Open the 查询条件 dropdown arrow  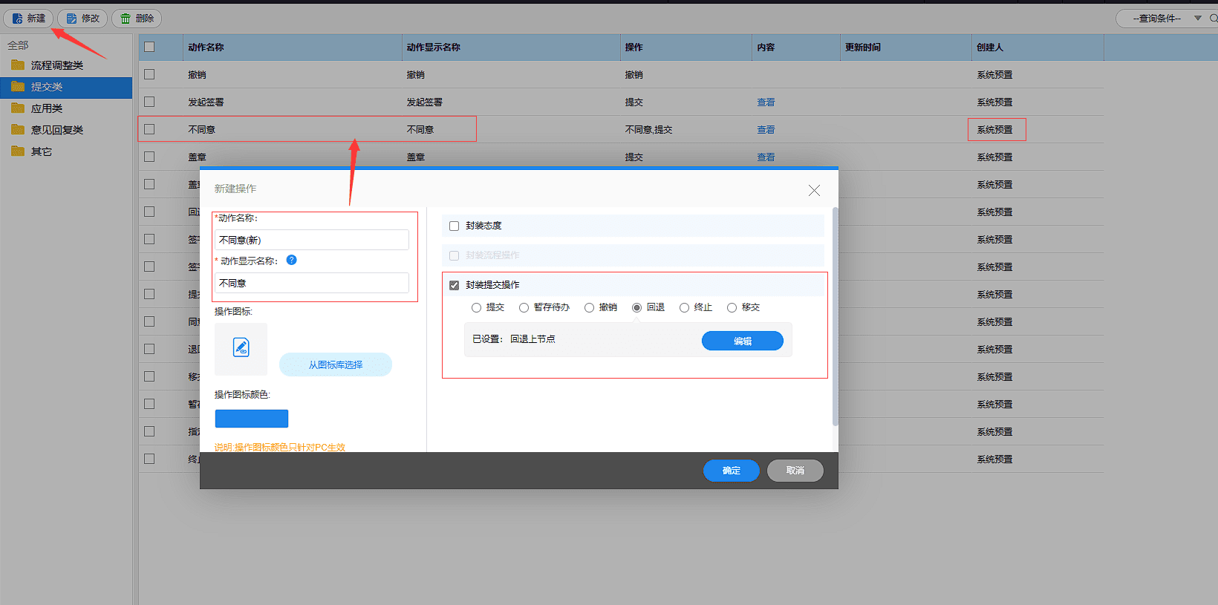1198,19
